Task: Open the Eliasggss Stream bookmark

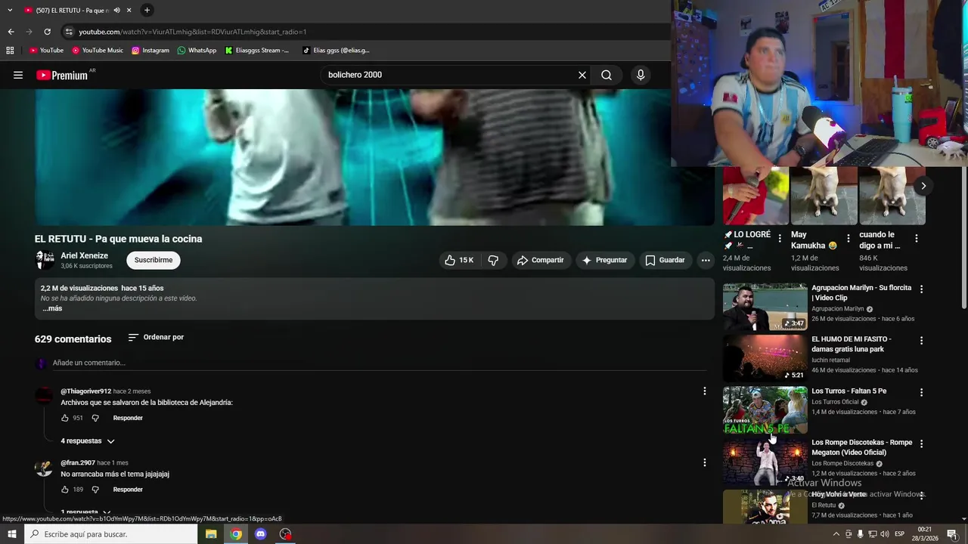Action: 257,51
